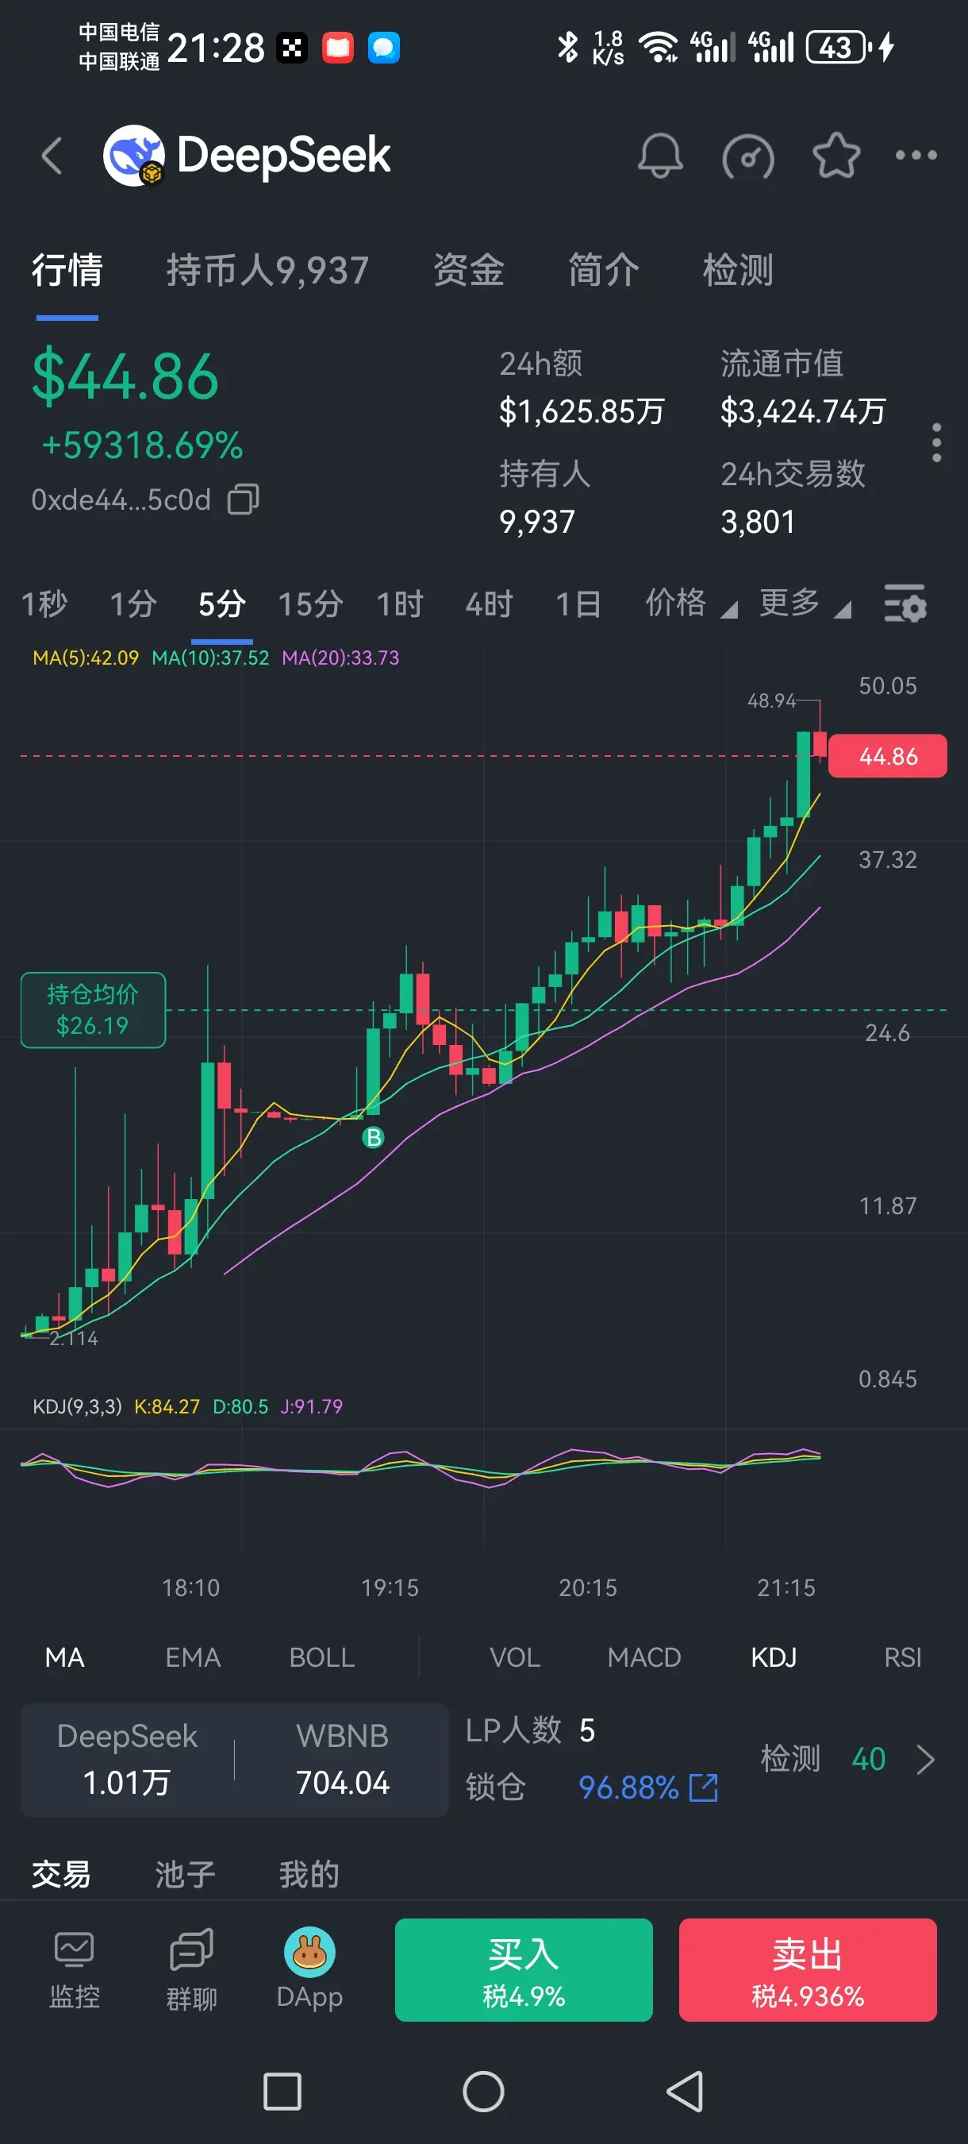968x2144 pixels.
Task: Tap 持仓均价 $26.19 label on chart
Action: pos(93,1009)
